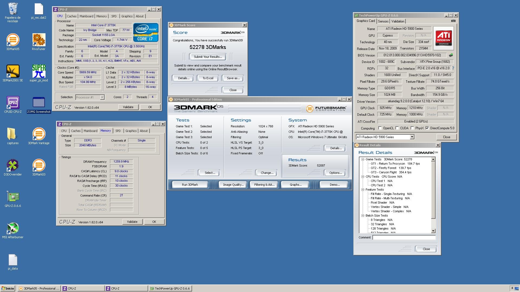Click Validate in the top CPU-Z window

tap(128, 107)
